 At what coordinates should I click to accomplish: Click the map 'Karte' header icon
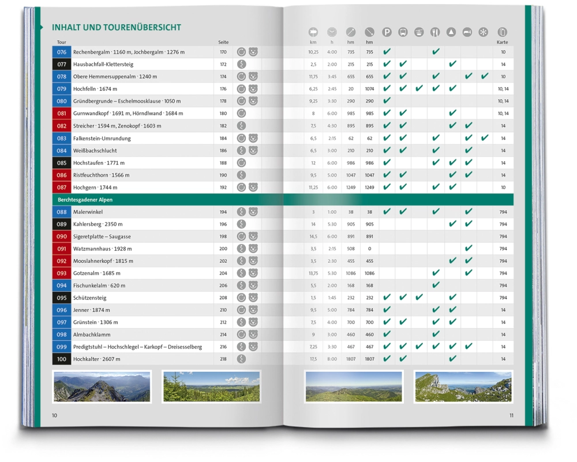pyautogui.click(x=503, y=32)
